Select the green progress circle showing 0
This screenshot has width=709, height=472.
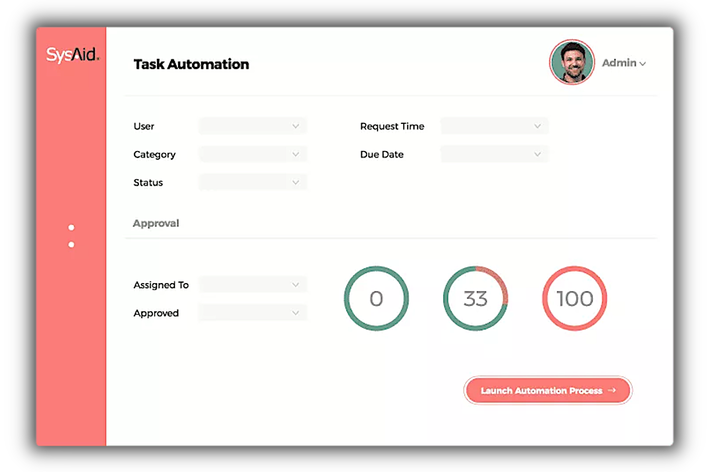pos(377,298)
